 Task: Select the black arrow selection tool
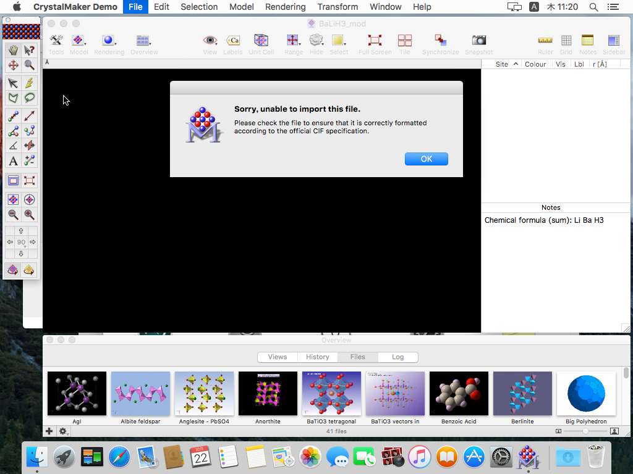(x=14, y=83)
